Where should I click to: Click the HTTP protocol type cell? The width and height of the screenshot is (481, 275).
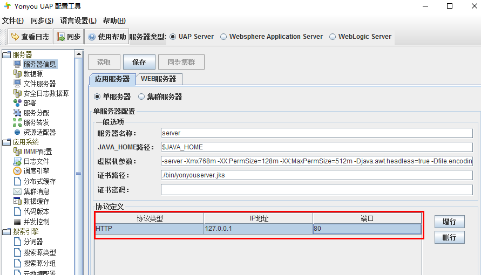[x=150, y=229]
